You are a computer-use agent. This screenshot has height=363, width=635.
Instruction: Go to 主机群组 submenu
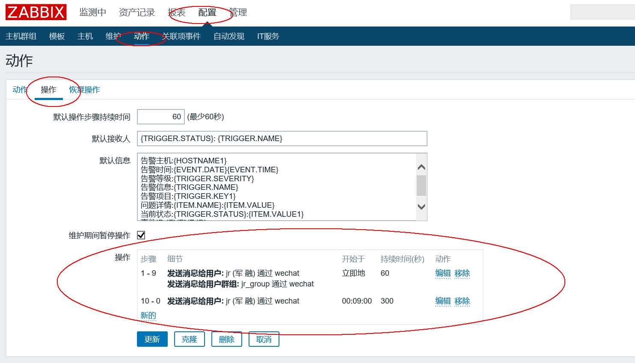click(21, 36)
